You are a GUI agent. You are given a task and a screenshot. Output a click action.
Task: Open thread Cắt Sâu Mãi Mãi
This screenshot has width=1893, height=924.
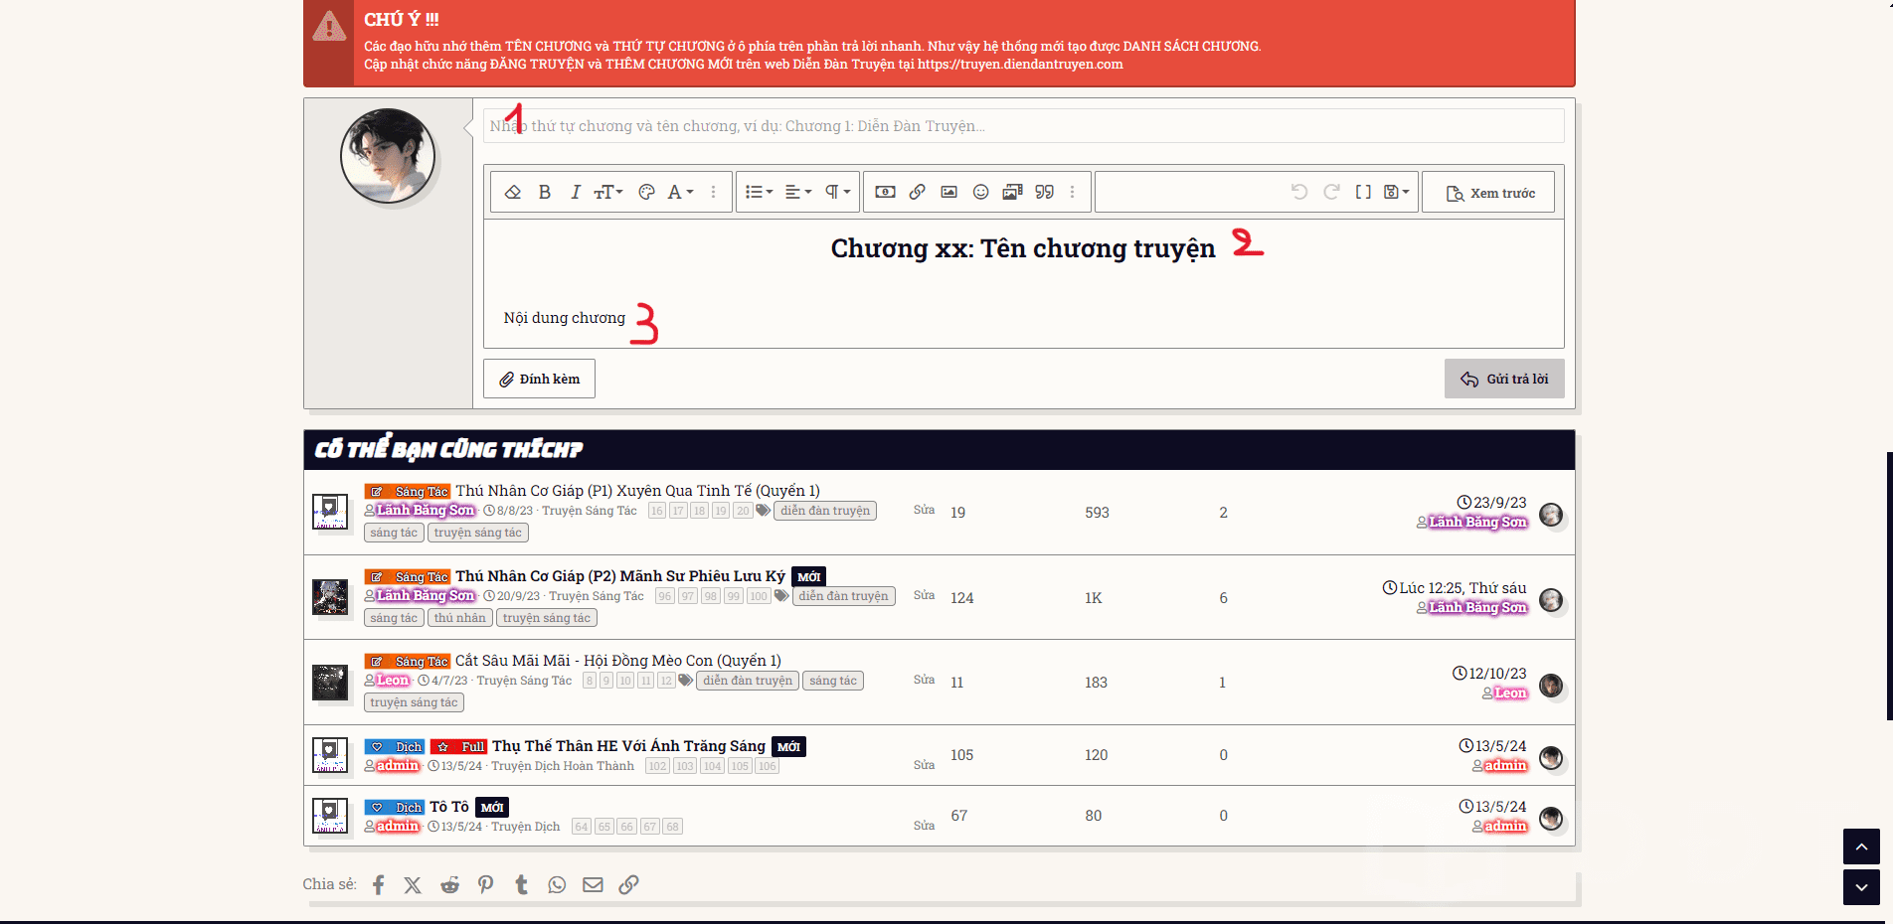[618, 661]
